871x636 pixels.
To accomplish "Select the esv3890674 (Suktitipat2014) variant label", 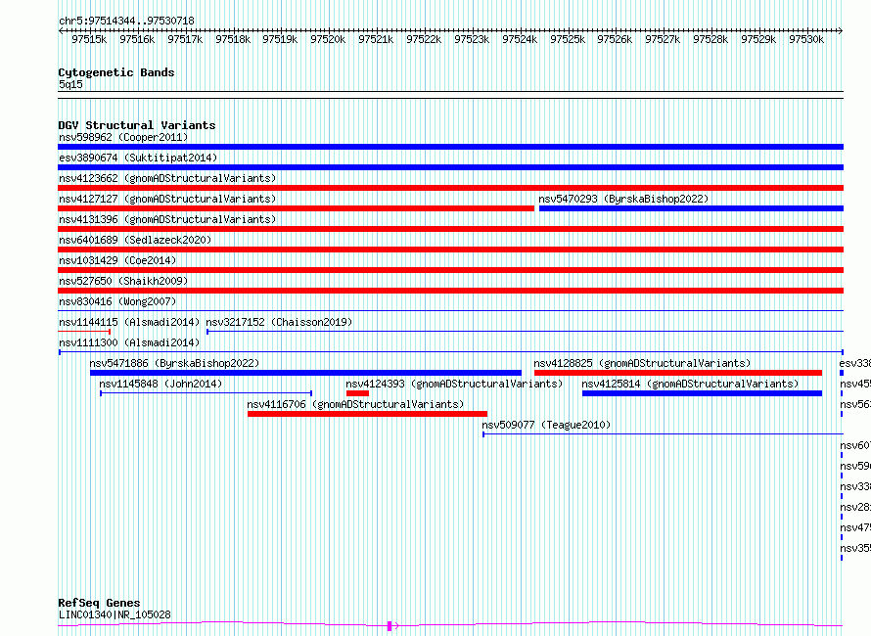I will 138,158.
